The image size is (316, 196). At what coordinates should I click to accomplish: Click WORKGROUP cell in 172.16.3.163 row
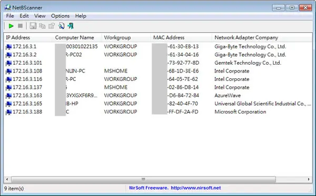coord(121,95)
